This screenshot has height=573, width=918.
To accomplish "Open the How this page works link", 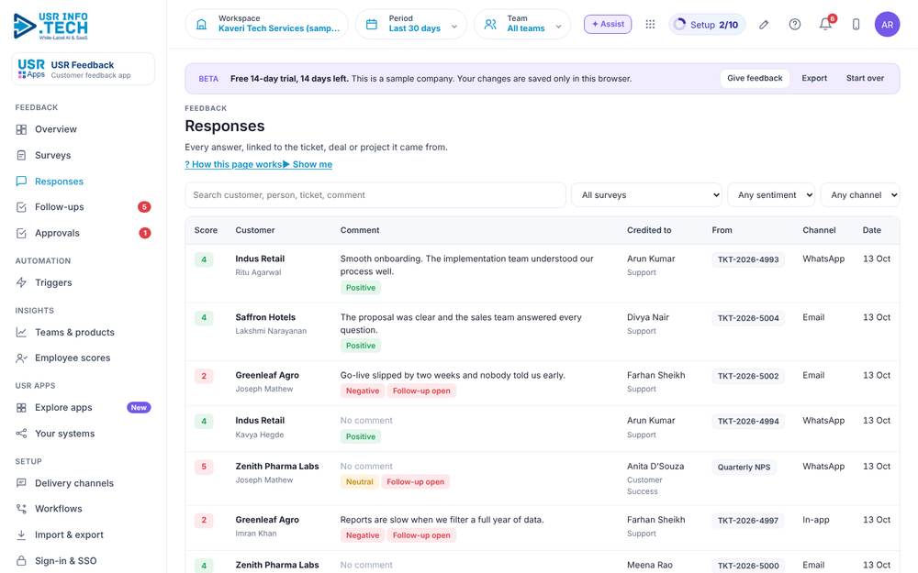I will tap(233, 164).
